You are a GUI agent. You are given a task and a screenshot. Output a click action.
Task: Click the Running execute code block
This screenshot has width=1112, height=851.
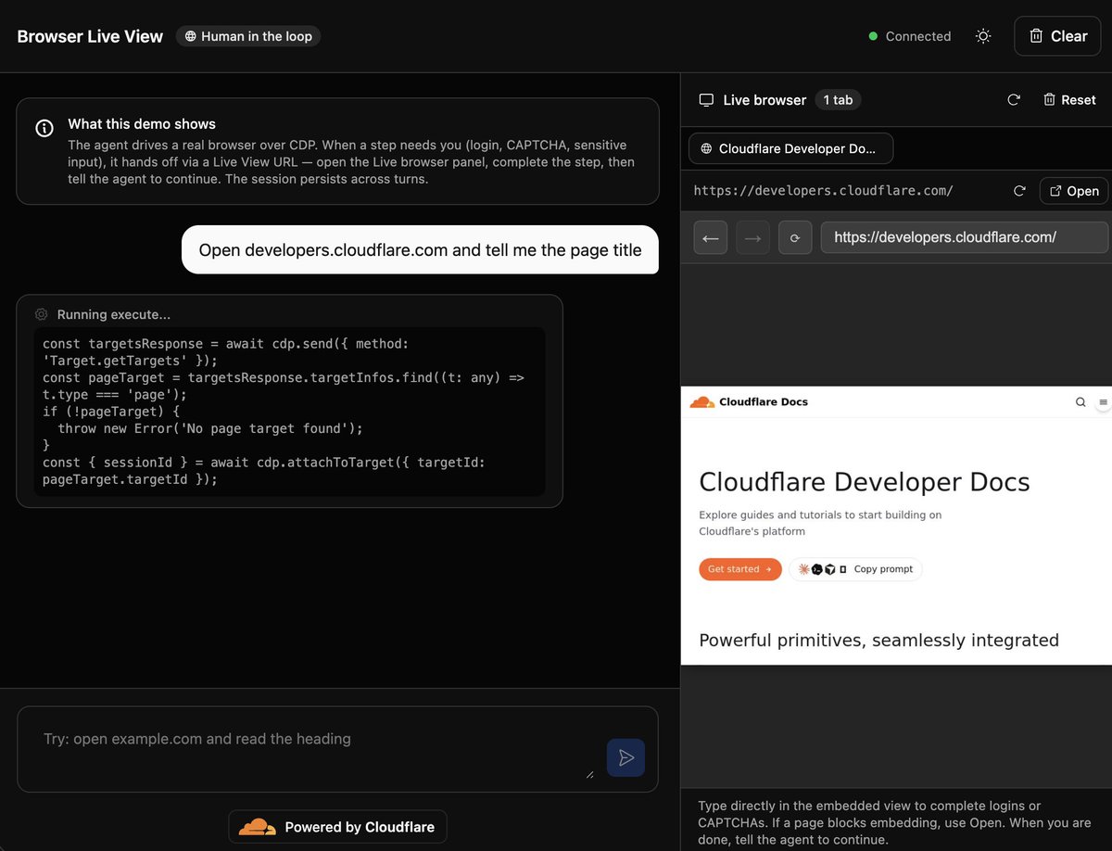[289, 412]
